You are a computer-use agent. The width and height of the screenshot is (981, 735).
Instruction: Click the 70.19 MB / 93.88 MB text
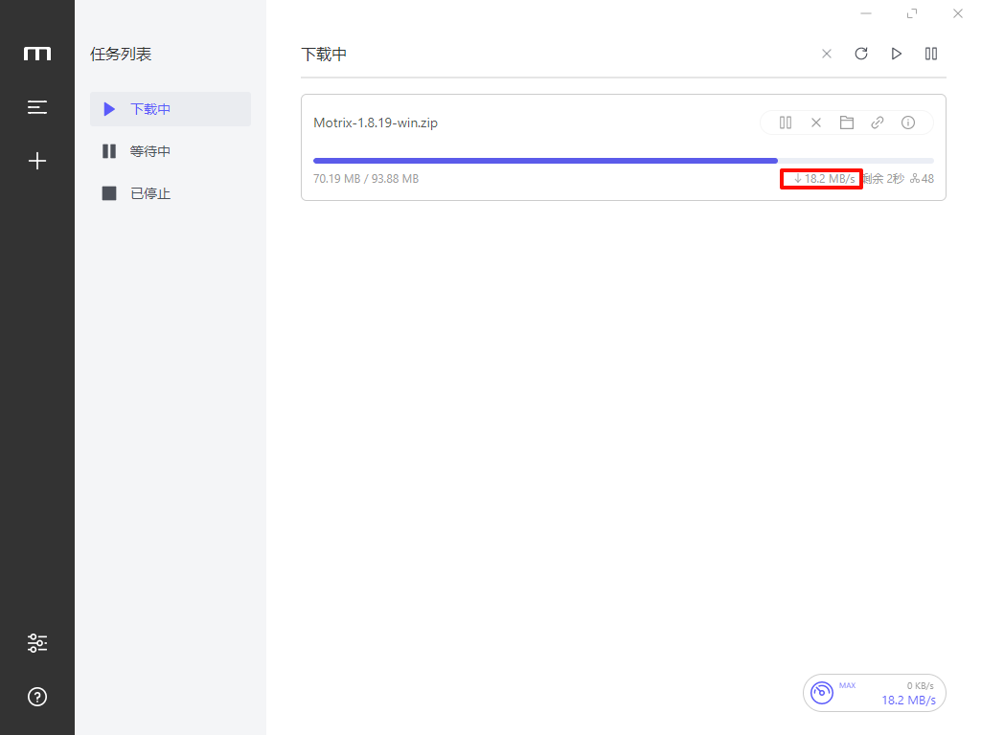pyautogui.click(x=366, y=179)
